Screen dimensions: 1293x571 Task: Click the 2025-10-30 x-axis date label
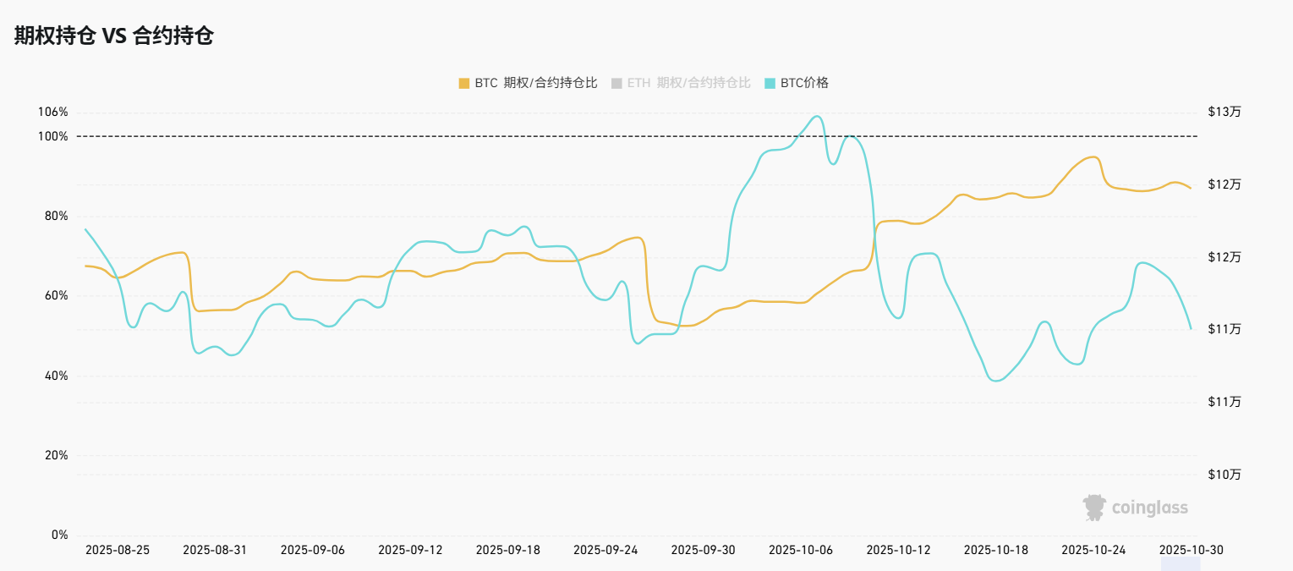[1191, 550]
